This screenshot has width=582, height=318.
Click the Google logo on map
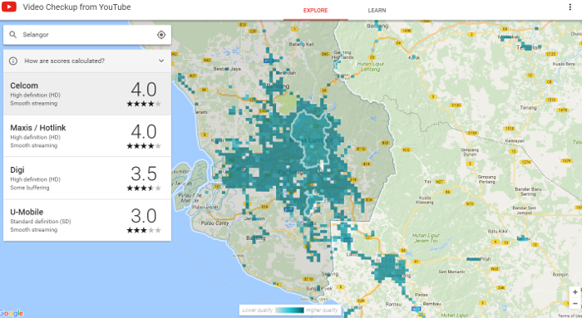click(x=12, y=313)
